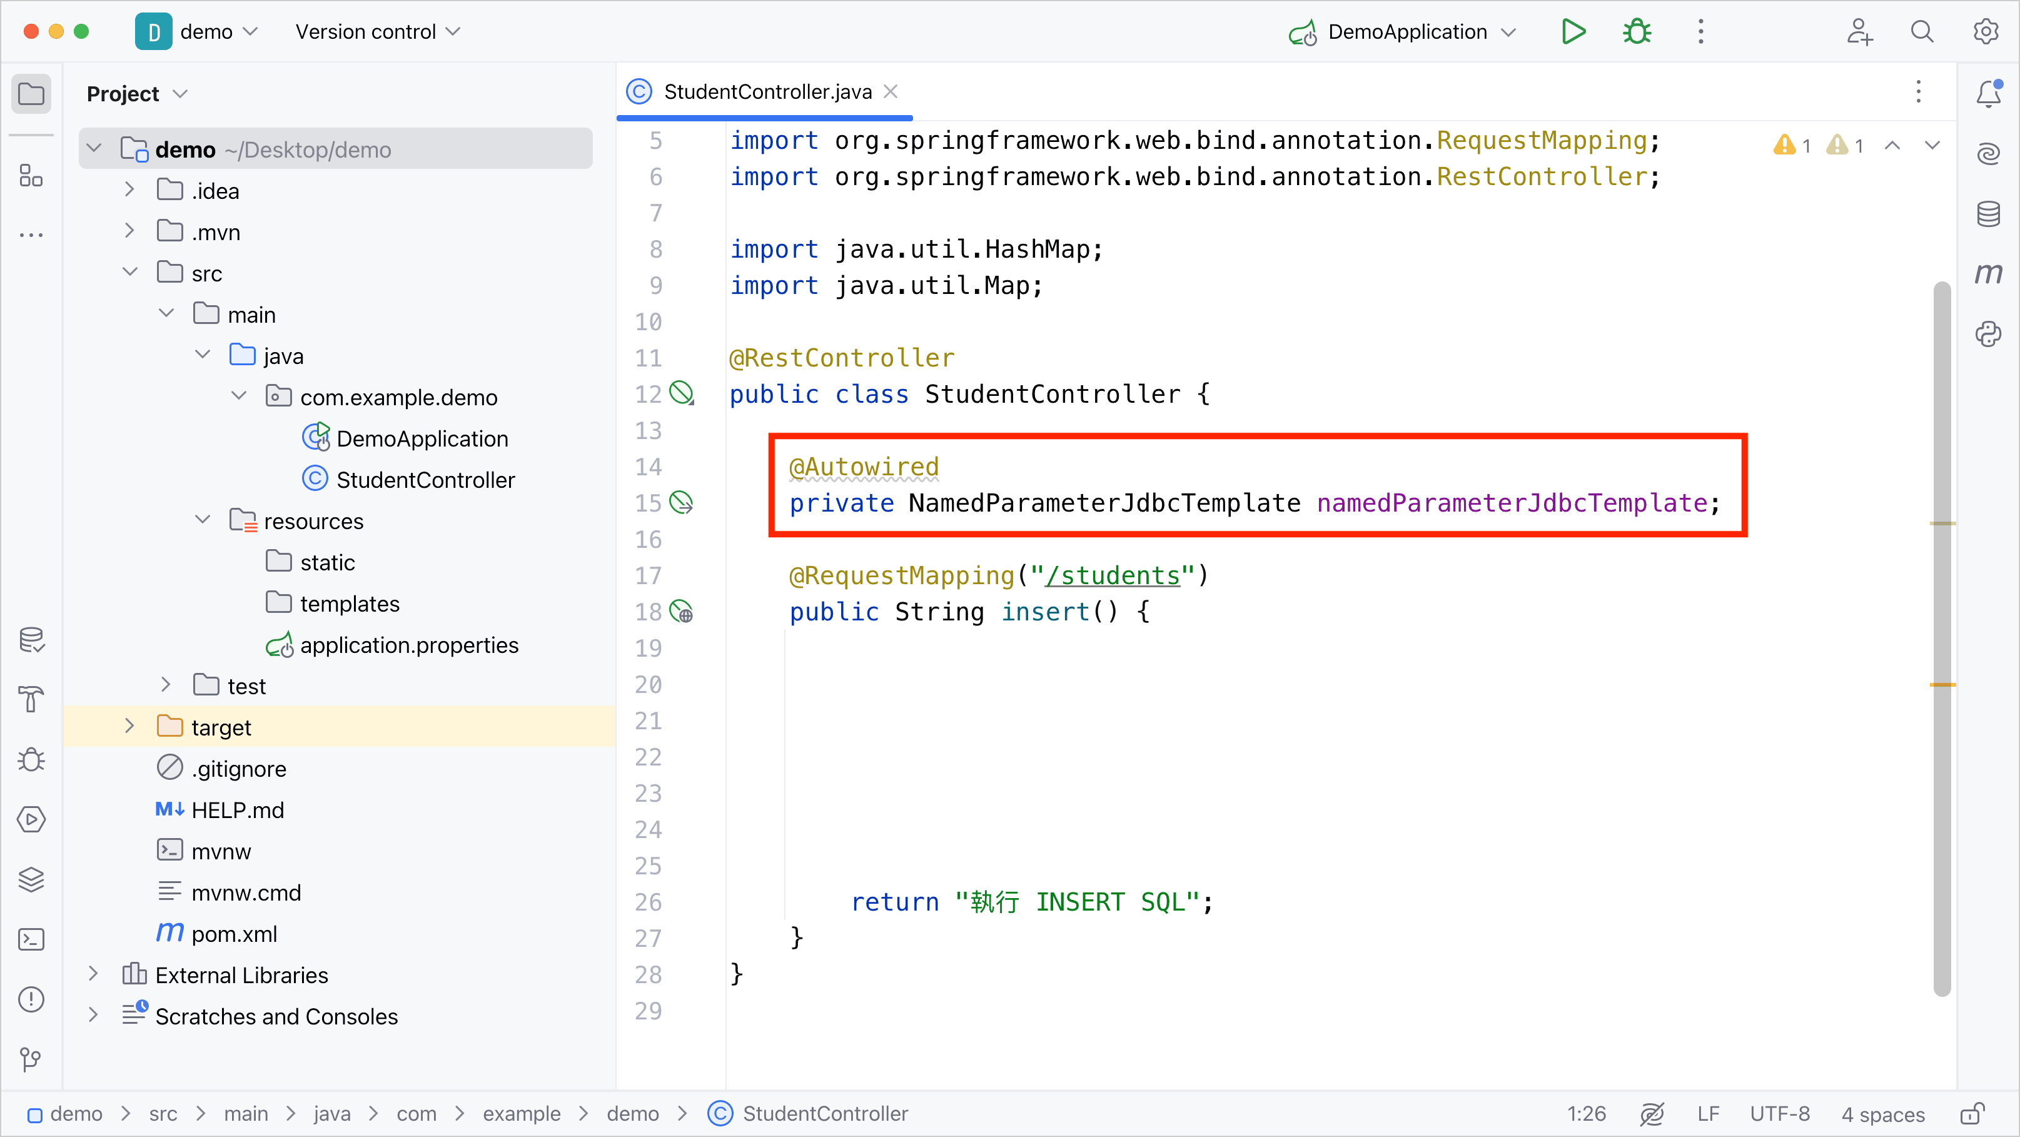The image size is (2020, 1137).
Task: Click the Spring bean gutter icon on line 12
Action: coord(682,393)
